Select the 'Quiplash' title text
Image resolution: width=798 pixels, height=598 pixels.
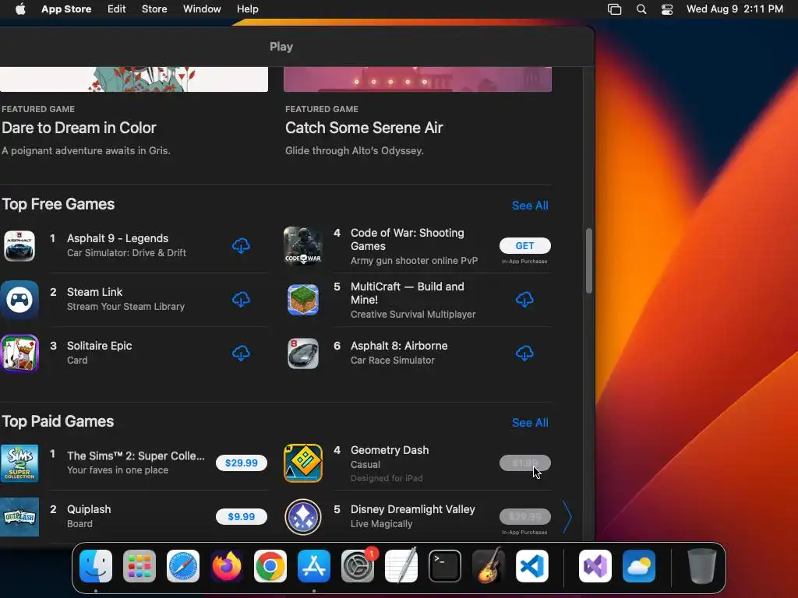[x=89, y=509]
